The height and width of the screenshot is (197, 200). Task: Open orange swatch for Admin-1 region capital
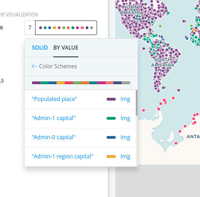(x=111, y=157)
